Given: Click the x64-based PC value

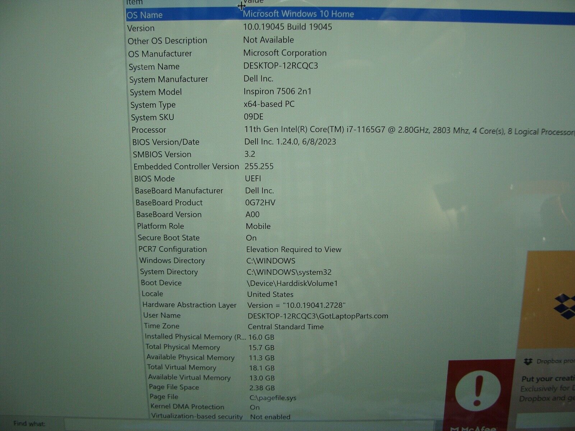Looking at the screenshot, I should (x=269, y=104).
